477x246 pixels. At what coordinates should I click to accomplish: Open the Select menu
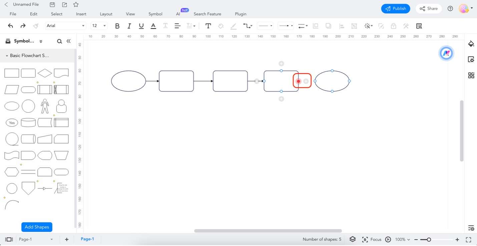click(57, 14)
